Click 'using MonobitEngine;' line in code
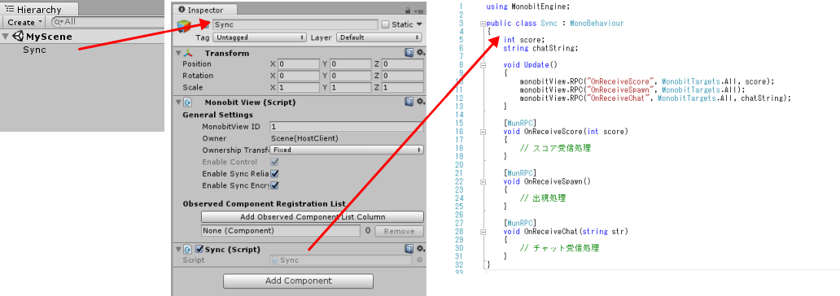The width and height of the screenshot is (840, 296). pyautogui.click(x=527, y=7)
